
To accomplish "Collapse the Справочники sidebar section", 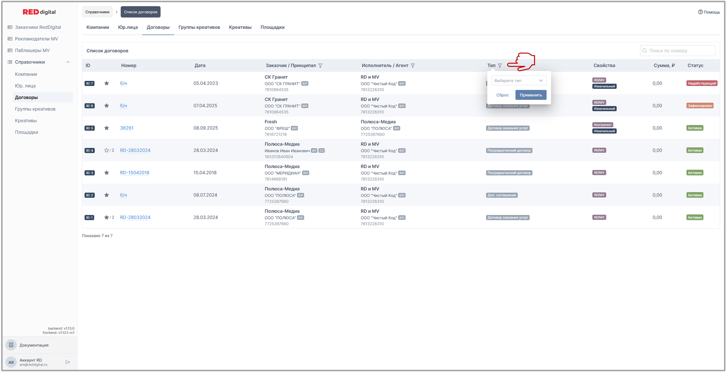I will [x=68, y=62].
